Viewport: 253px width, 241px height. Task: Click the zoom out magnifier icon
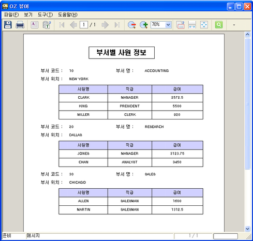click(132, 25)
